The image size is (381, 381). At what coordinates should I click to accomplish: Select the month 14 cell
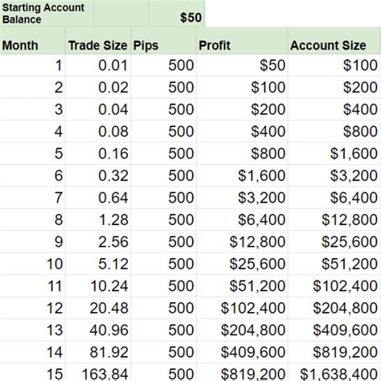point(32,352)
